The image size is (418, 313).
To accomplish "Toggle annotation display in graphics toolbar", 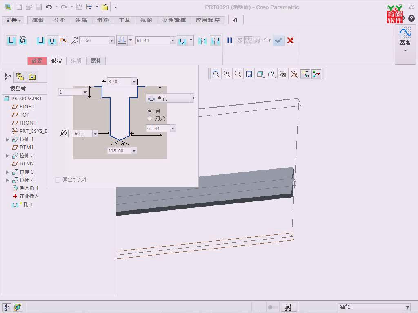I will click(305, 74).
